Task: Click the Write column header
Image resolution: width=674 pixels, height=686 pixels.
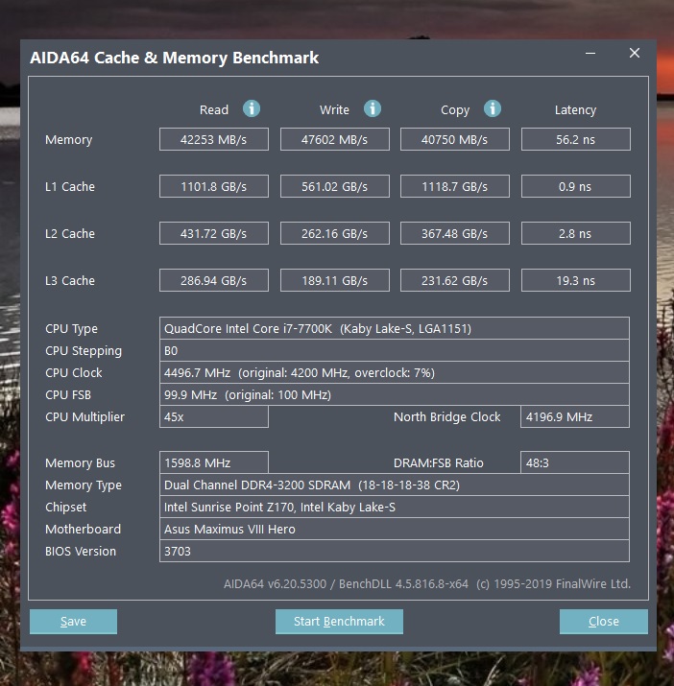Action: [334, 109]
